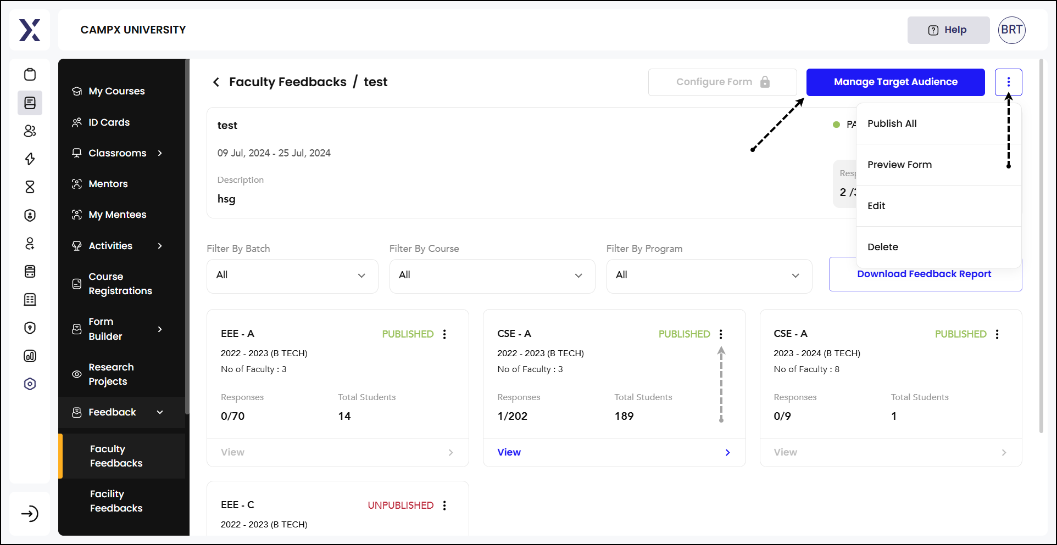The width and height of the screenshot is (1057, 545).
Task: Open the hexagon settings icon in left rail
Action: pos(30,384)
